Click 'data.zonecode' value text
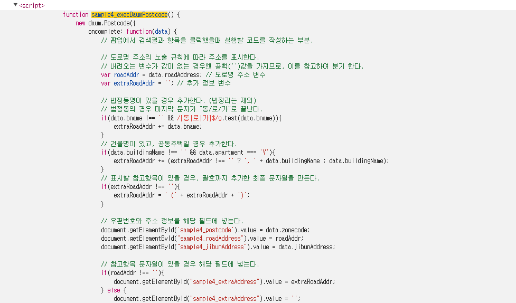This screenshot has width=516, height=303. pyautogui.click(x=287, y=230)
